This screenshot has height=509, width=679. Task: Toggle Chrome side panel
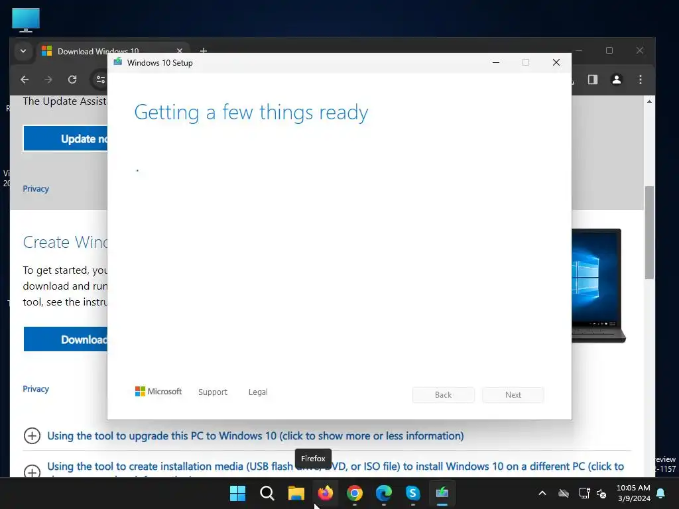pos(592,80)
